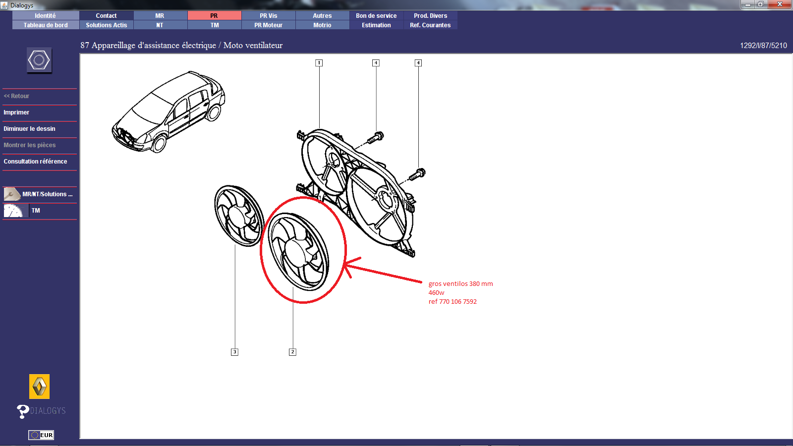The width and height of the screenshot is (793, 446).
Task: Click the car outline thumbnail
Action: 169,111
